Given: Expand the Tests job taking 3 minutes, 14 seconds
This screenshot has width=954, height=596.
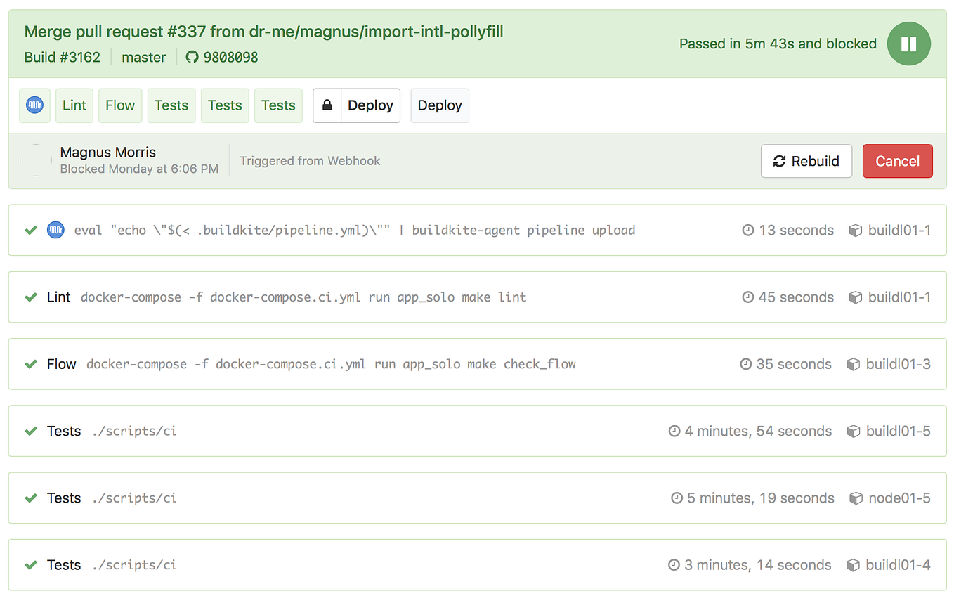Looking at the screenshot, I should click(x=477, y=564).
